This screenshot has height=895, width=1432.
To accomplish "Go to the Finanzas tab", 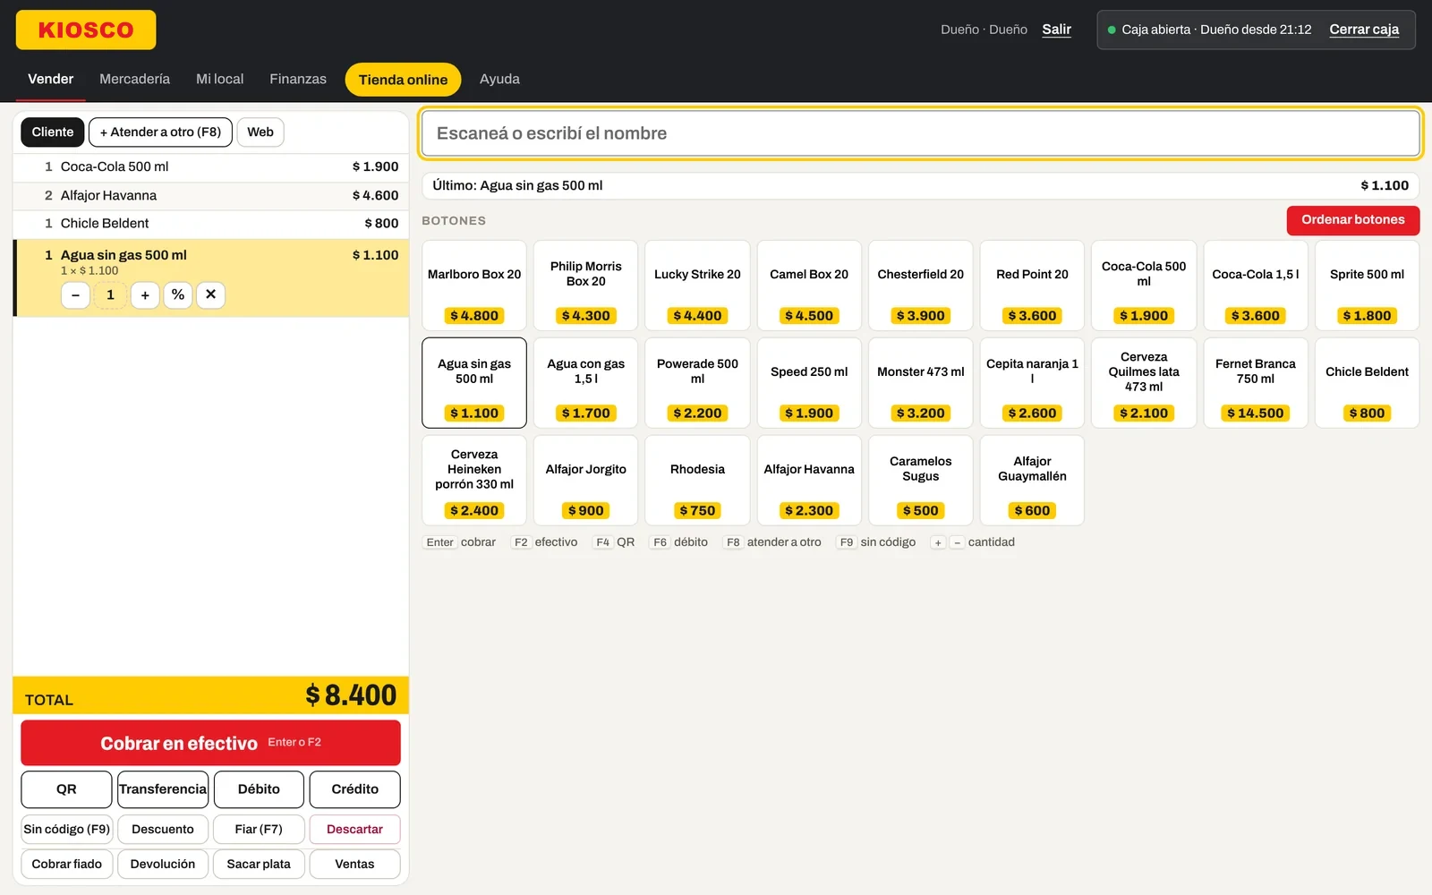I will tap(298, 79).
